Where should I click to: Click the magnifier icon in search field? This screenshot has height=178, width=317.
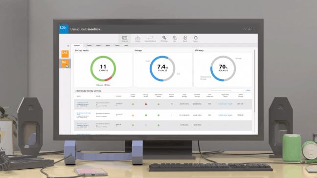tap(243, 91)
